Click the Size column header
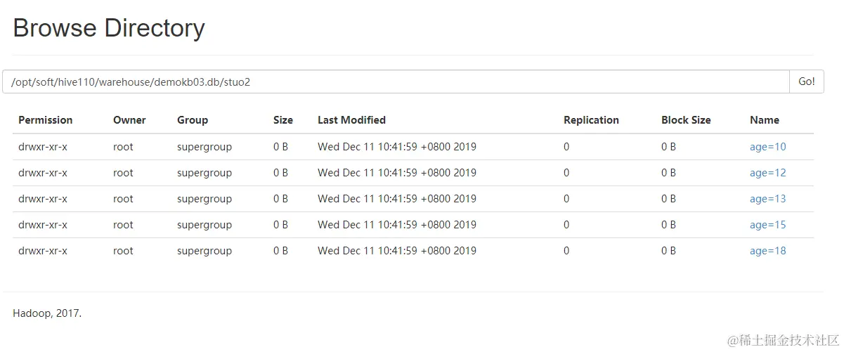 point(283,120)
